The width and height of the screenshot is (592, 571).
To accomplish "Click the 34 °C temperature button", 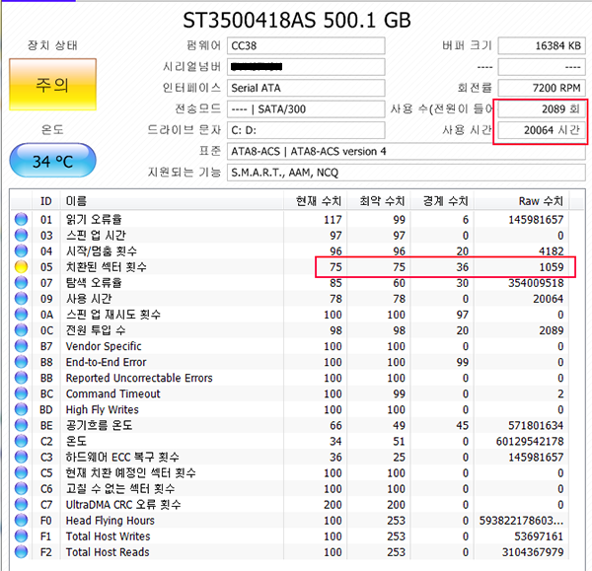I will 52,161.
